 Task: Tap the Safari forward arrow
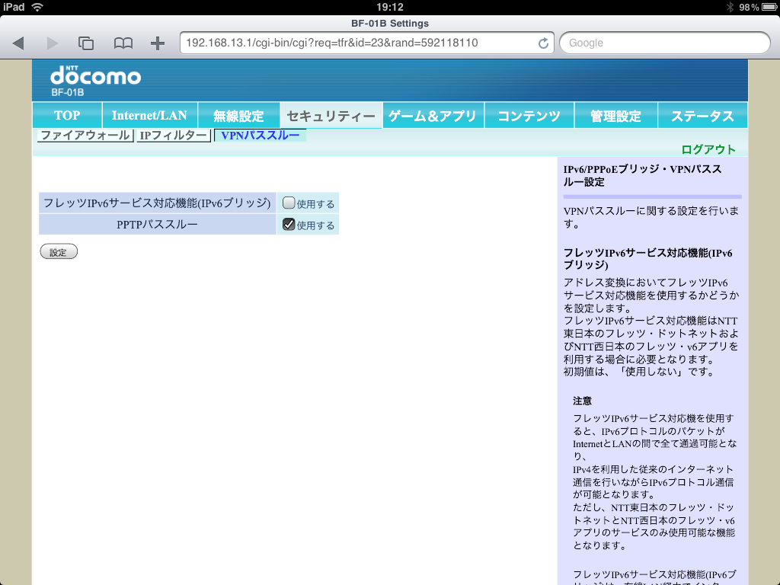point(53,43)
